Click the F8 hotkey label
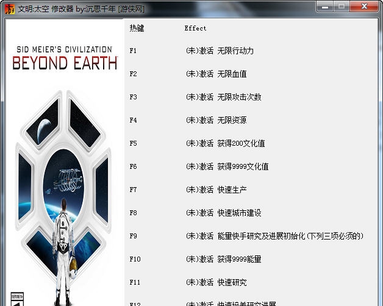 pos(133,213)
